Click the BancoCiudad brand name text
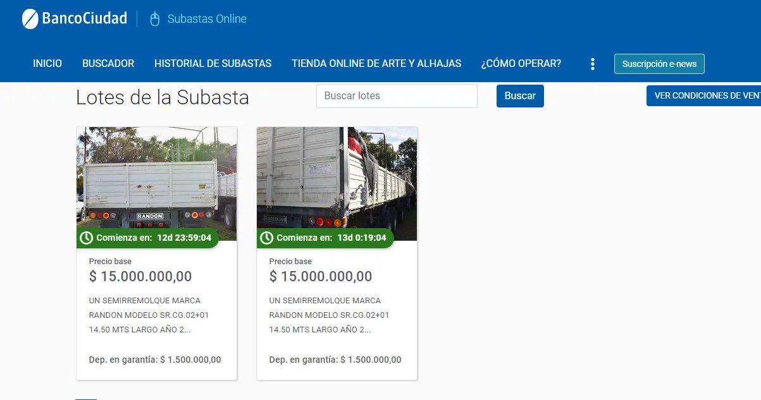Viewport: 761px width, 400px height. point(85,19)
